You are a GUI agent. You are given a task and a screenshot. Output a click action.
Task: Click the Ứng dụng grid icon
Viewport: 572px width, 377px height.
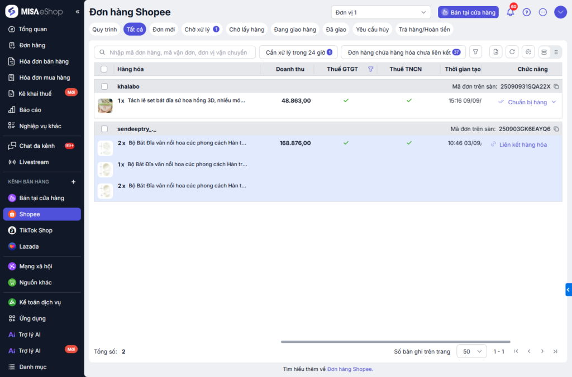tap(12, 318)
